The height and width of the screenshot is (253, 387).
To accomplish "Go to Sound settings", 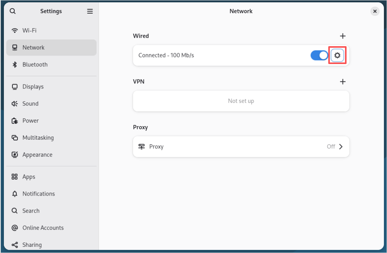I will tap(30, 104).
